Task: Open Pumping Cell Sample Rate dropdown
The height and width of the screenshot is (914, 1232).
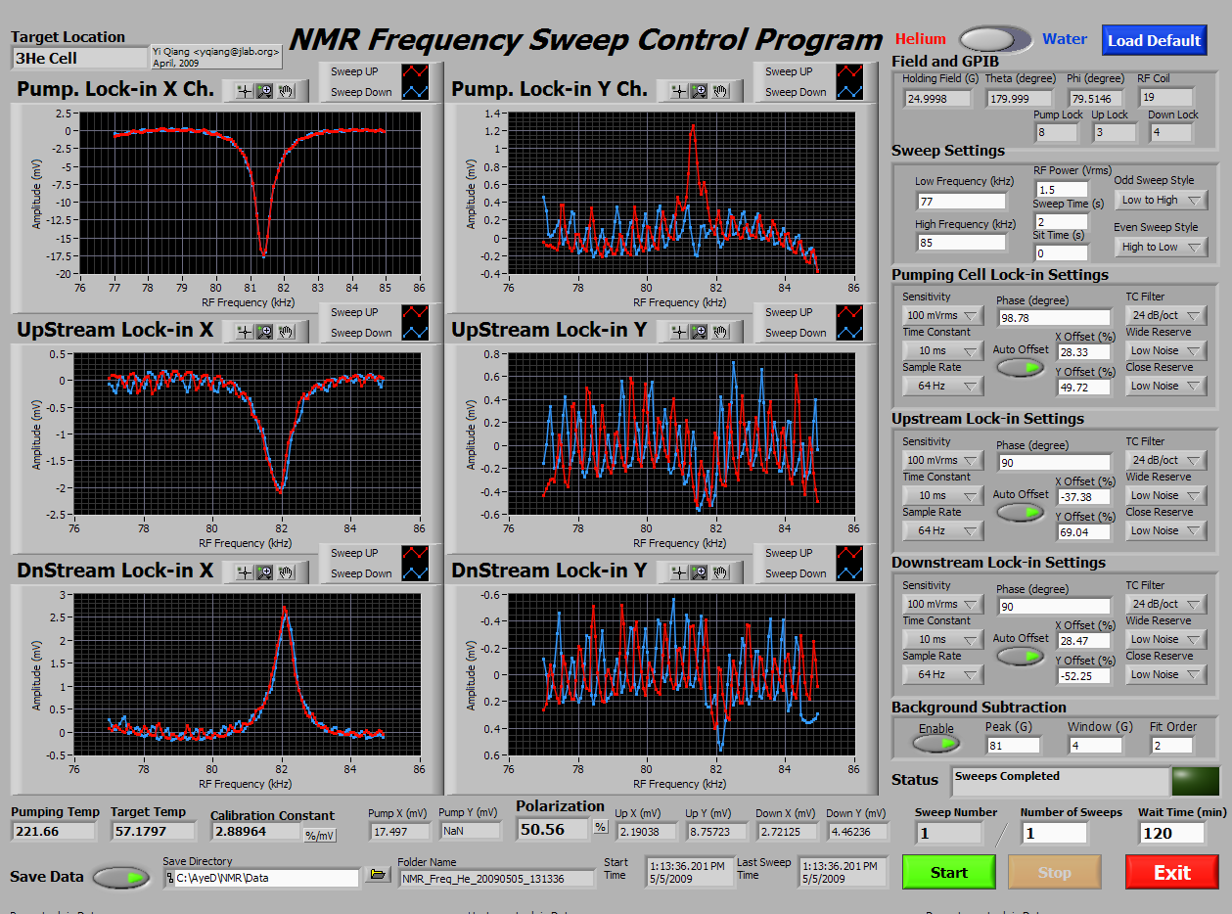Action: [942, 386]
